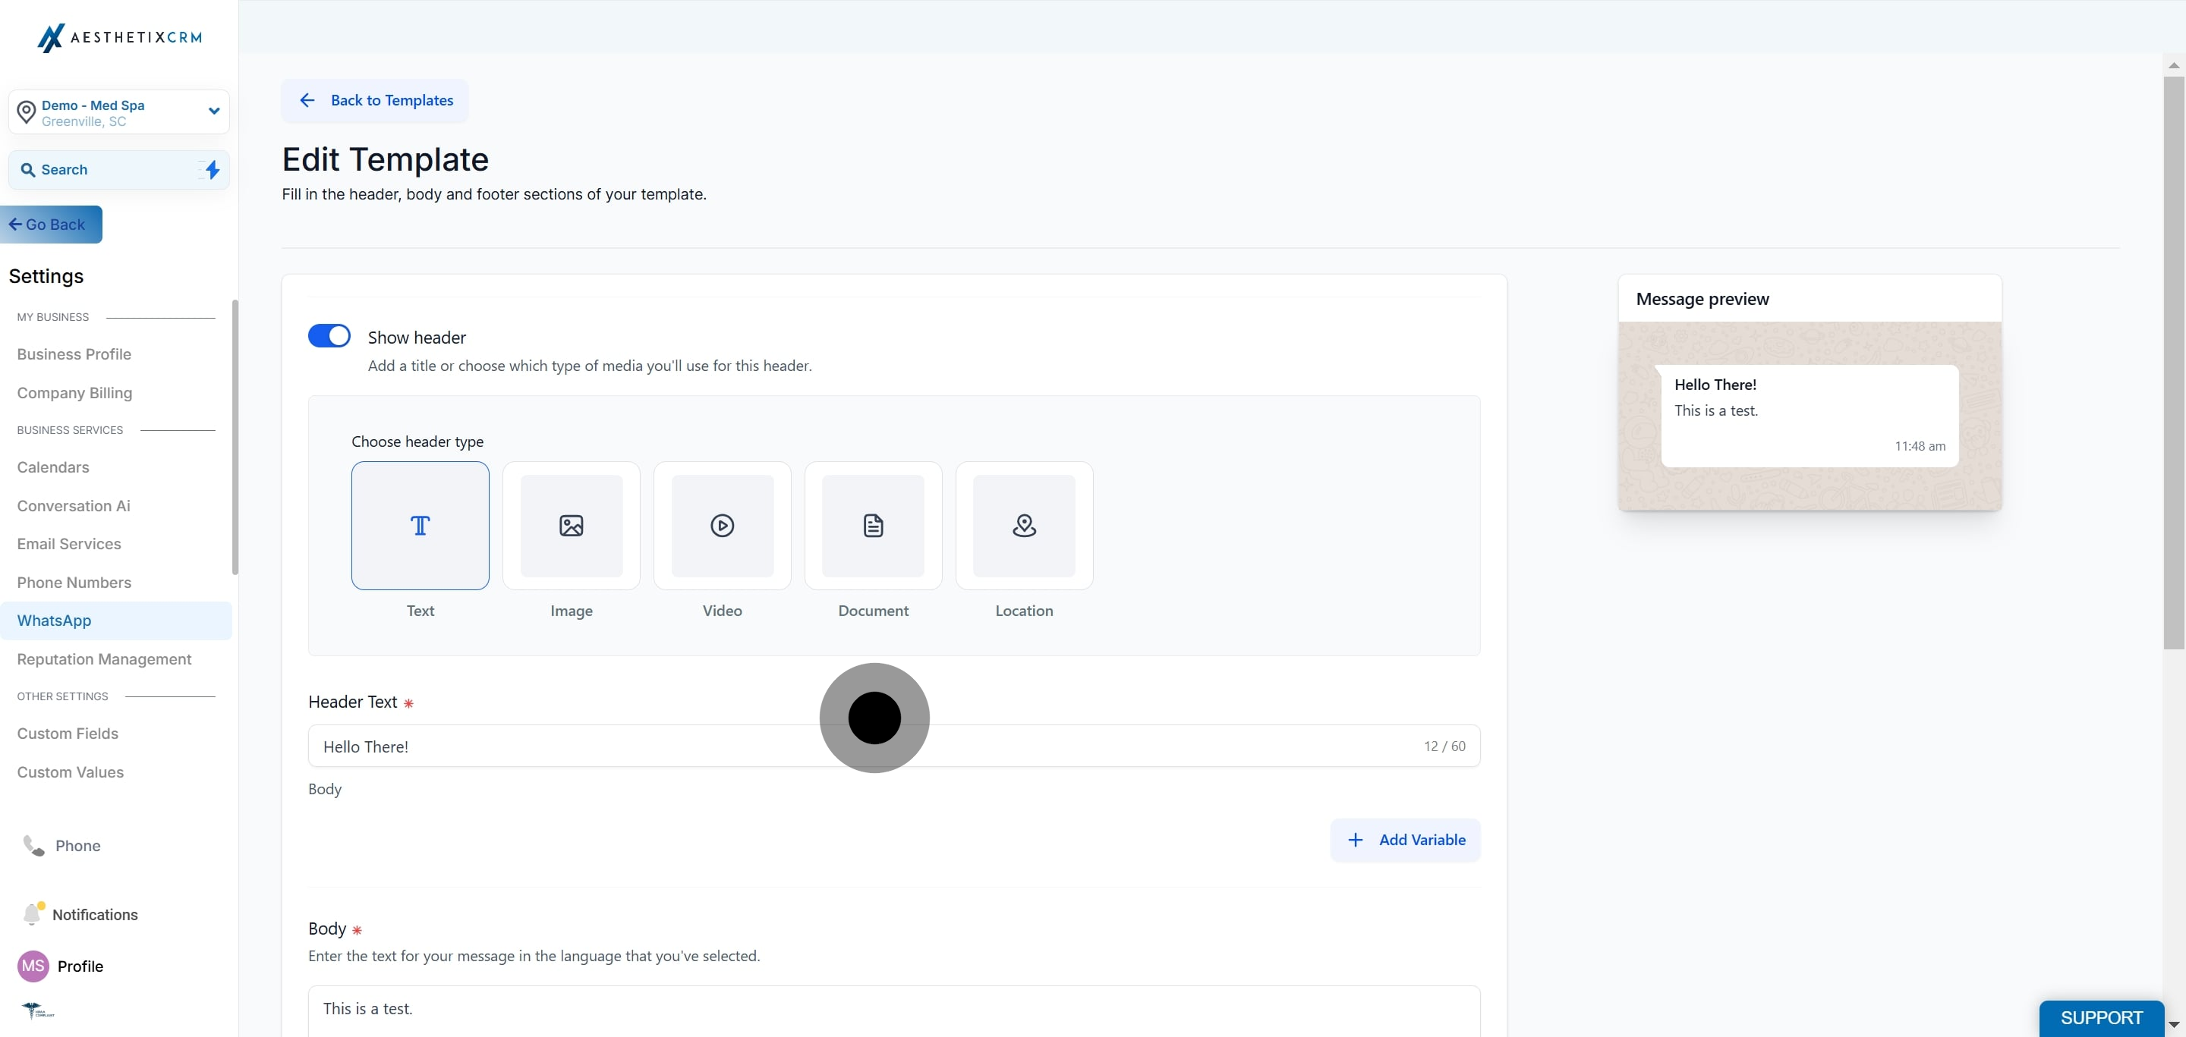Click Back to Templates button
The image size is (2186, 1037).
(x=375, y=101)
